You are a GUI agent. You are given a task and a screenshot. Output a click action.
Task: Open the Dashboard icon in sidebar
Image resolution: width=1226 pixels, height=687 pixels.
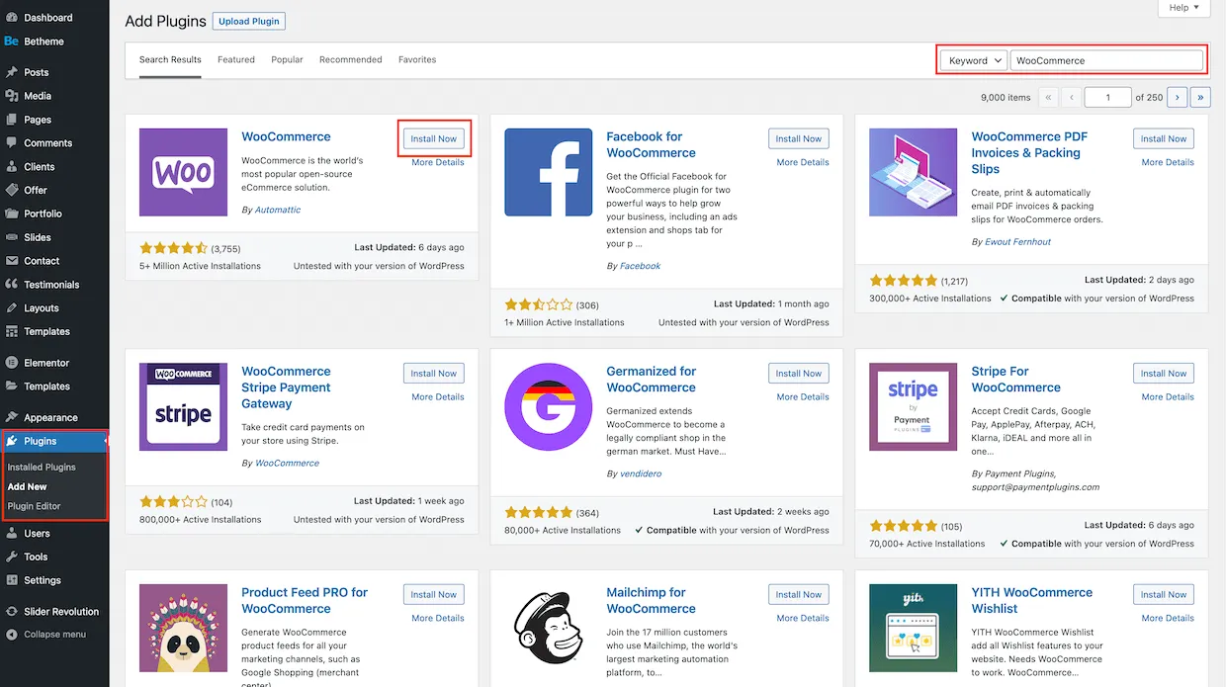coord(12,18)
